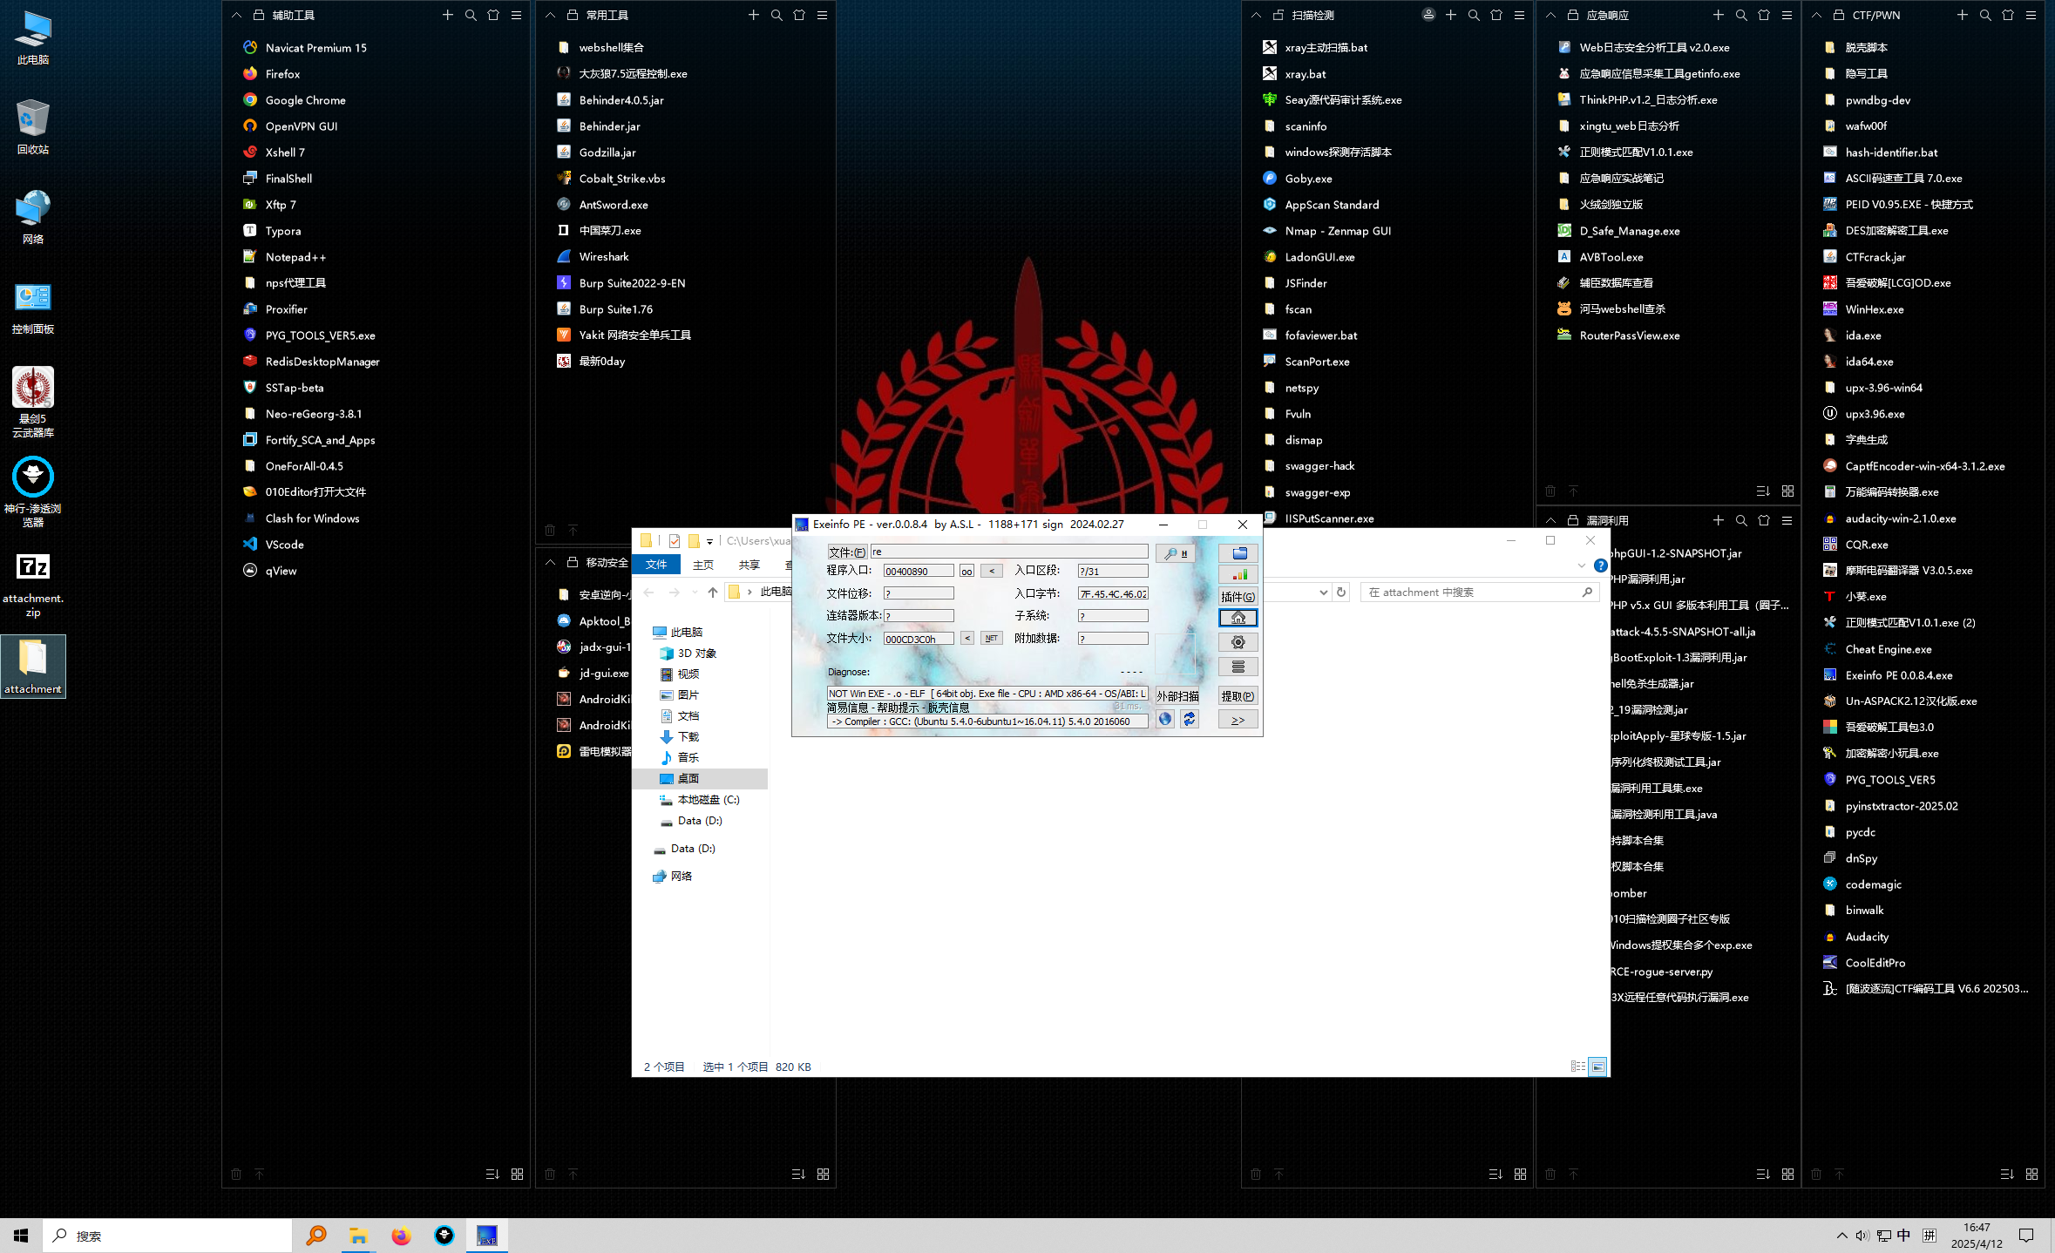
Task: Click the globe icon in Exeinfo PE
Action: (x=1165, y=719)
